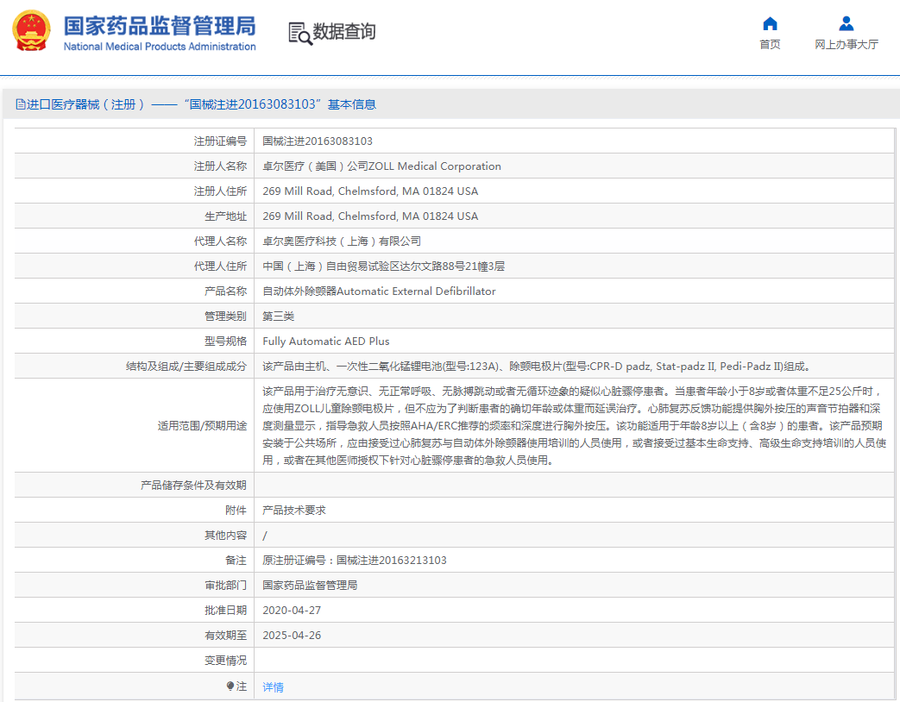Click 注册证编号 row label
The width and height of the screenshot is (900, 702).
tap(220, 141)
